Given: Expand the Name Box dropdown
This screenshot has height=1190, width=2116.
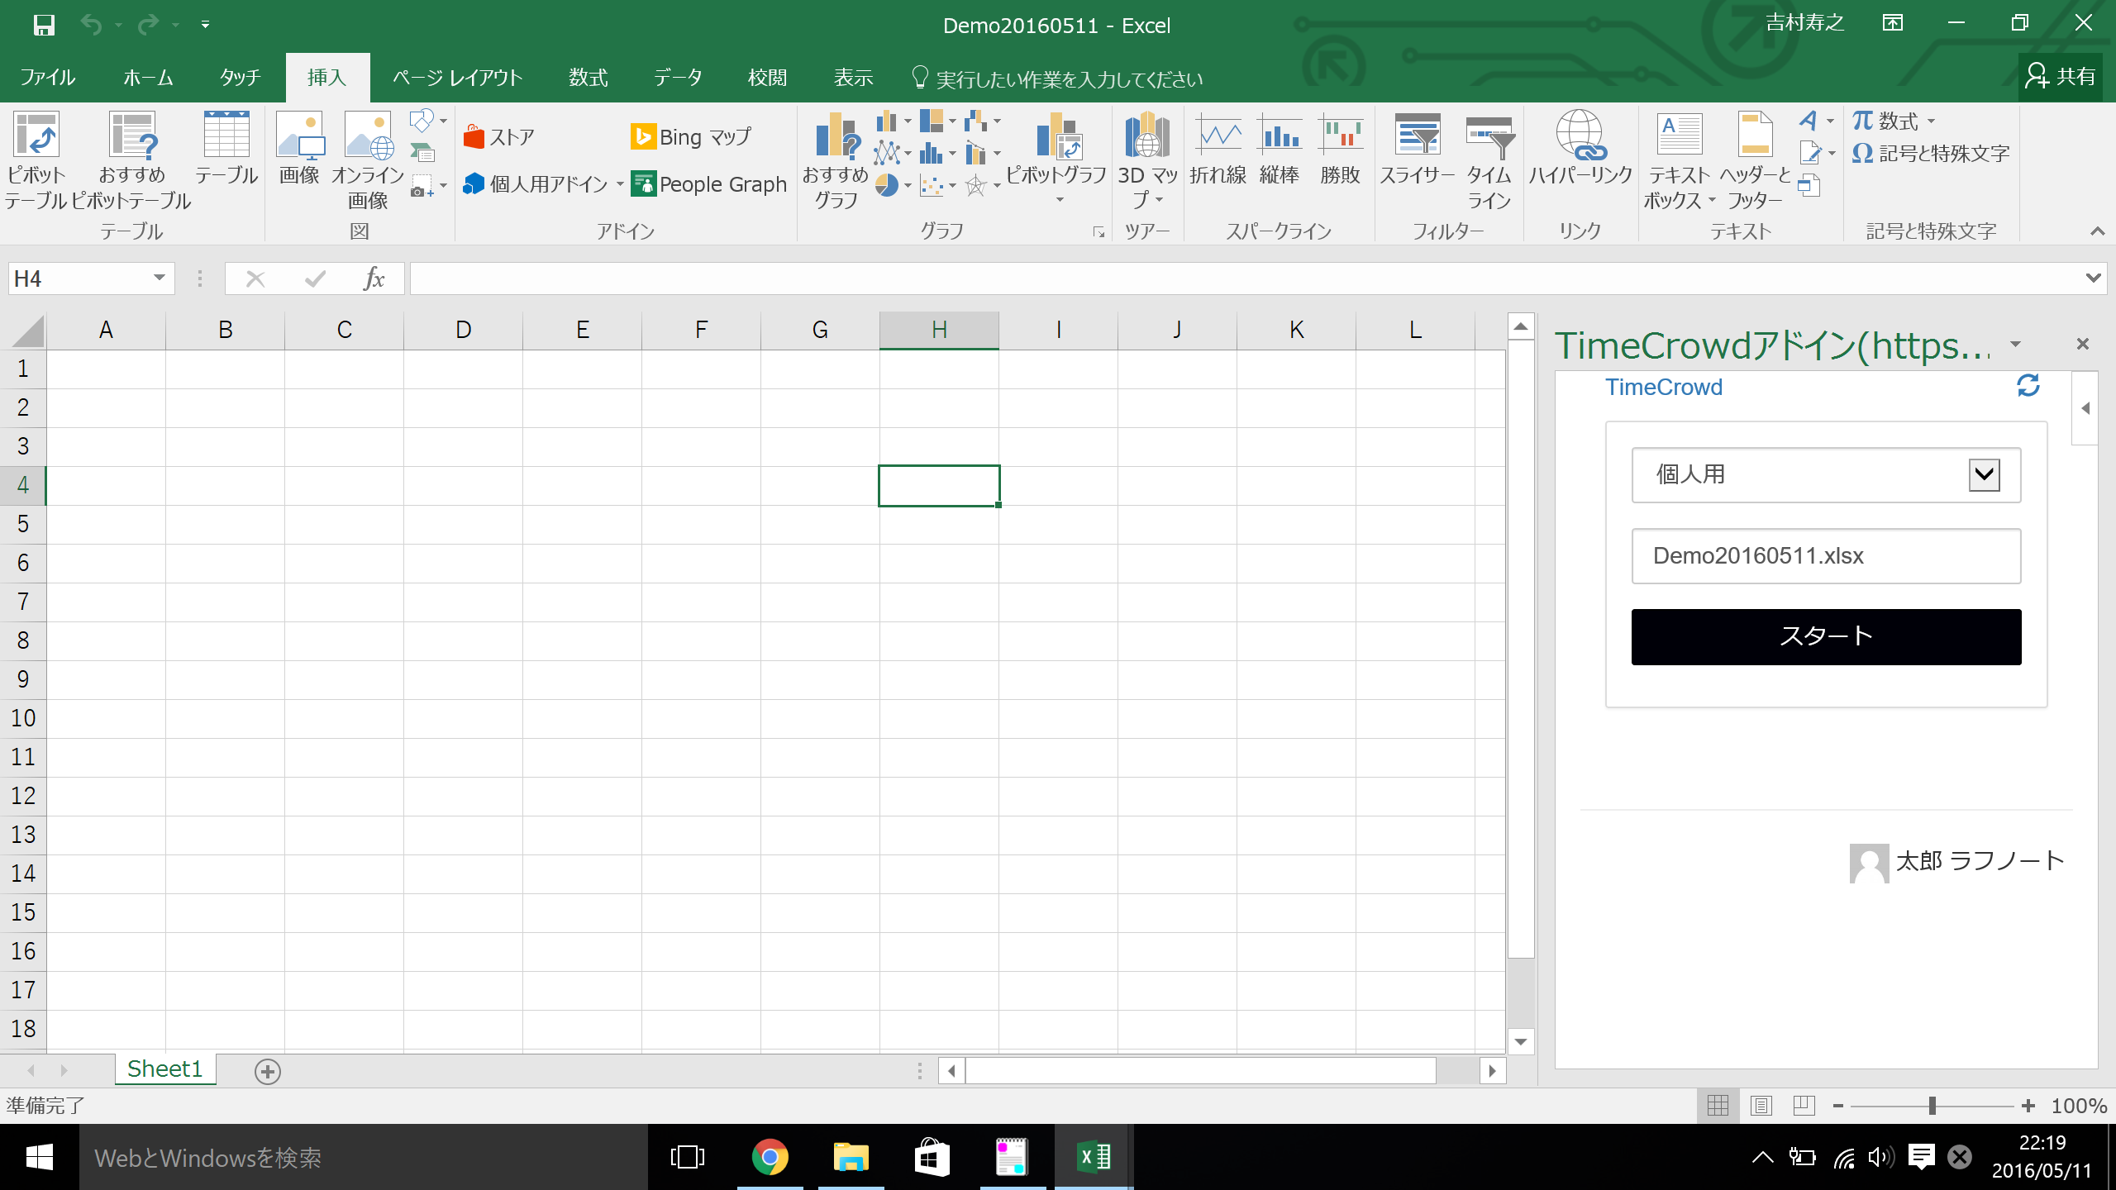Looking at the screenshot, I should [160, 278].
